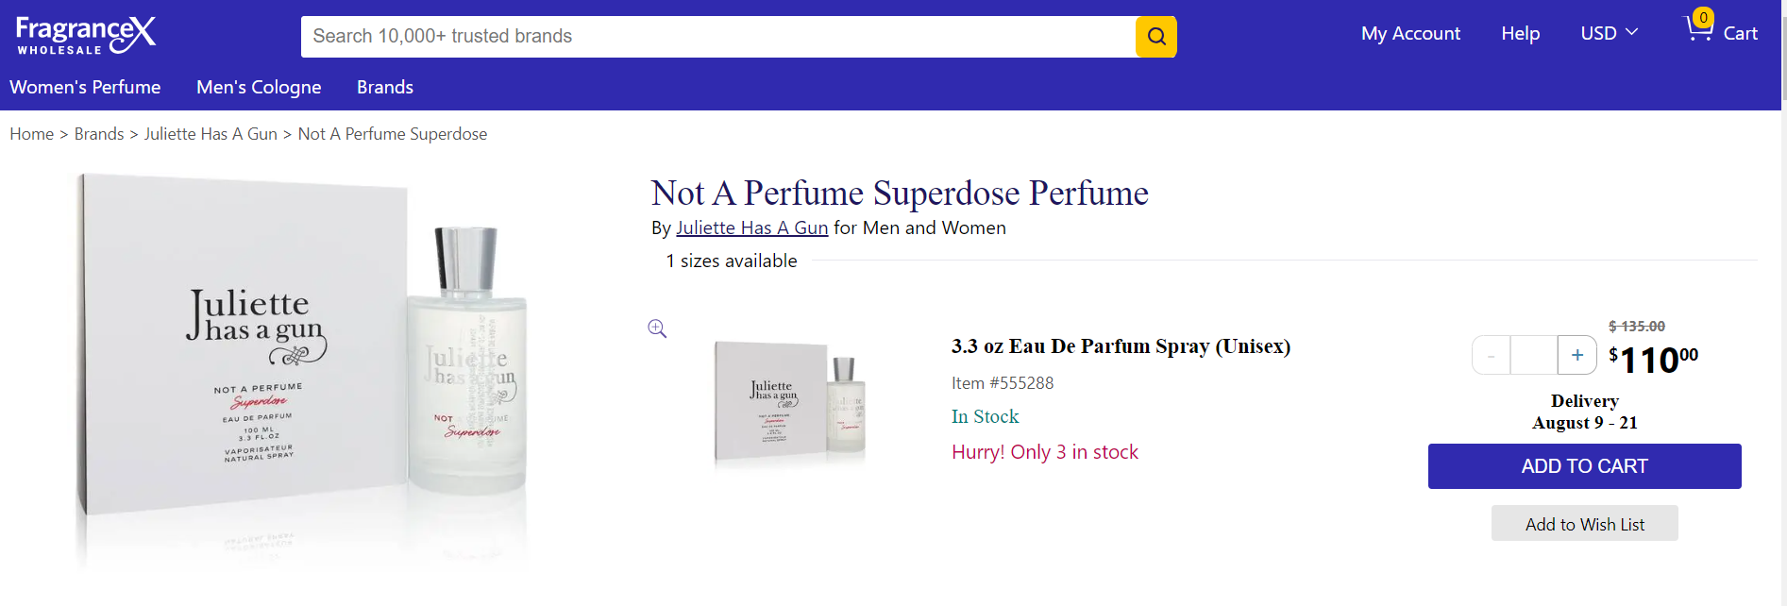Click the search brands input field

[718, 37]
